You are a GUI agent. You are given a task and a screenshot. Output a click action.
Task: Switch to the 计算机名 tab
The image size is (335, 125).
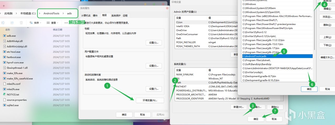point(86,16)
